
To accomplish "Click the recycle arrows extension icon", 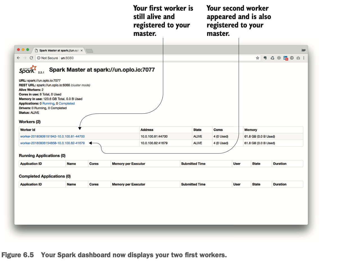I will [x=272, y=58].
